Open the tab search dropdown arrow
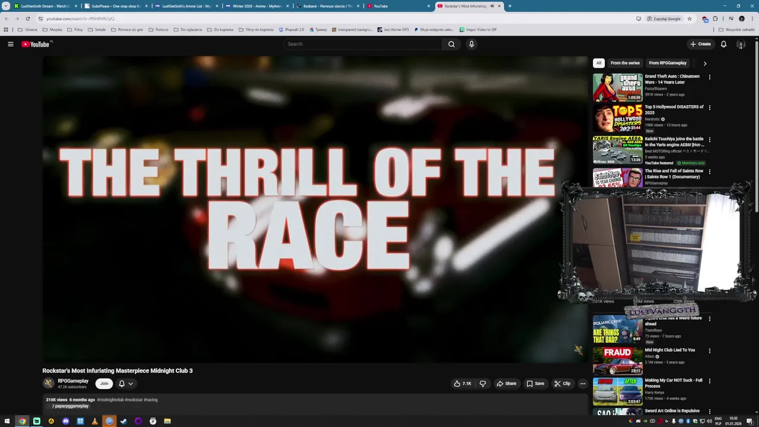 6,6
